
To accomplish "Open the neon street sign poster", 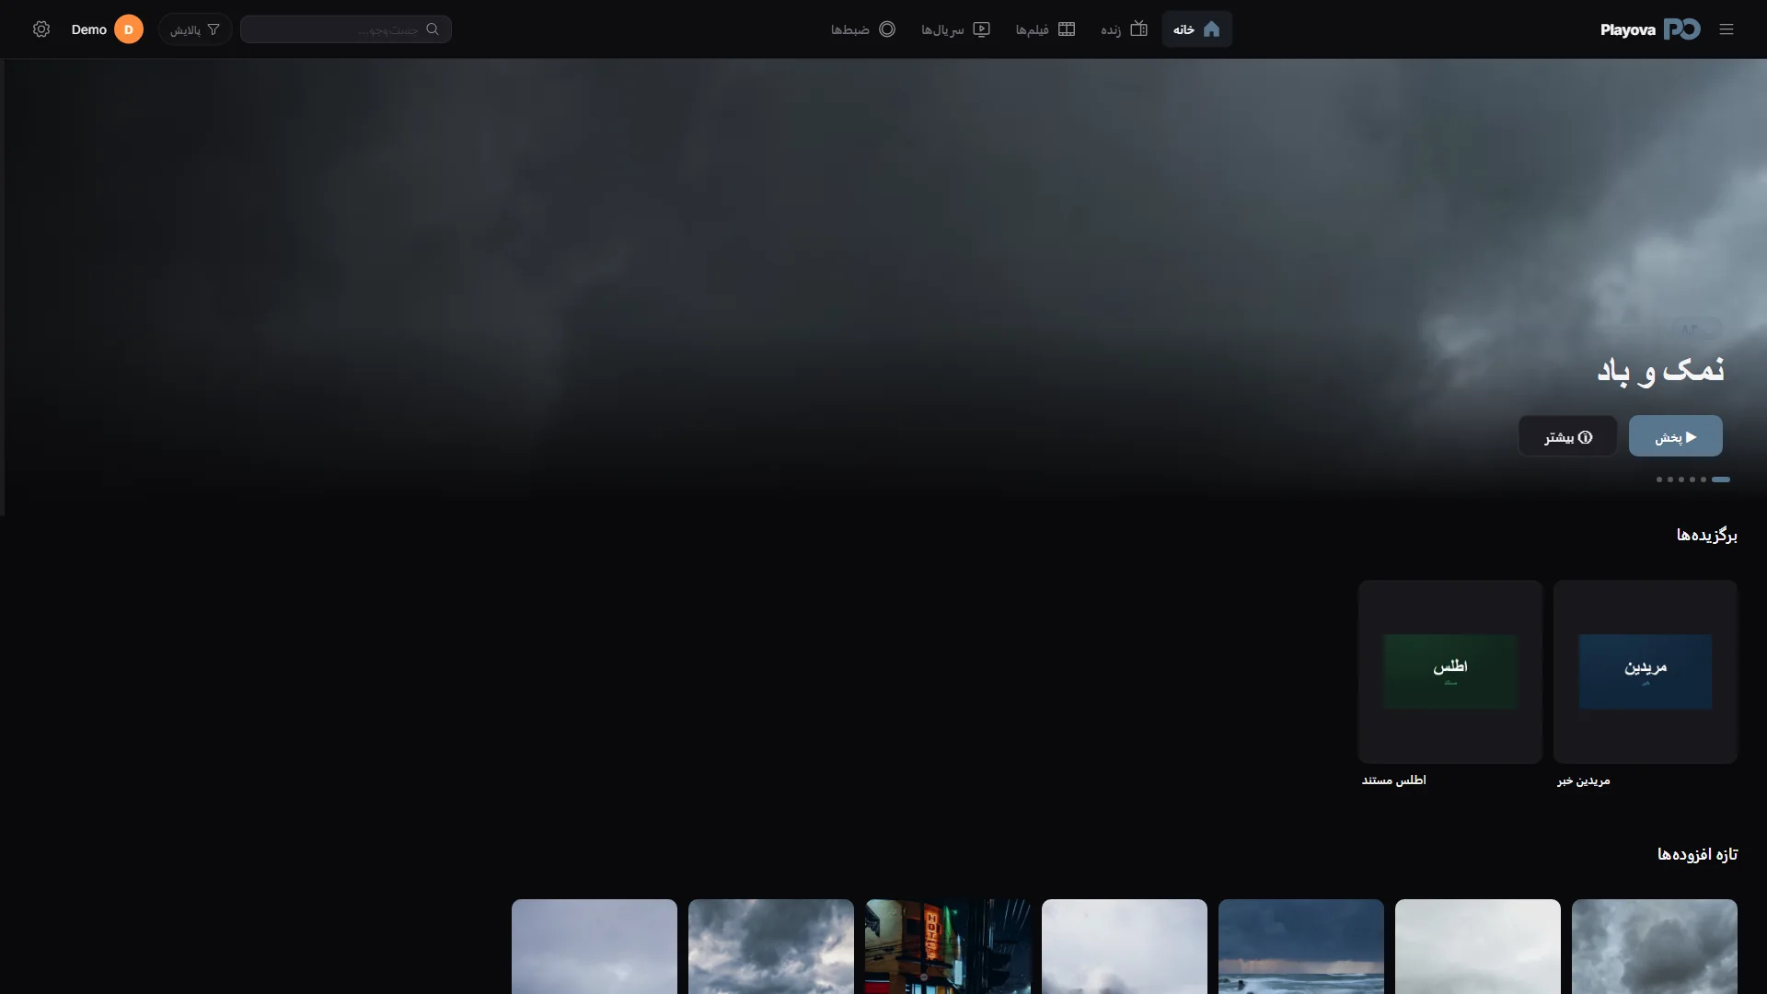I will [948, 946].
